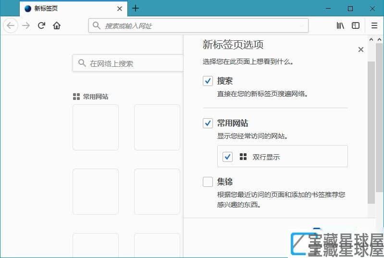Screen dimensions: 384x258
Task: Click the 集锦 label
Action: click(x=224, y=182)
